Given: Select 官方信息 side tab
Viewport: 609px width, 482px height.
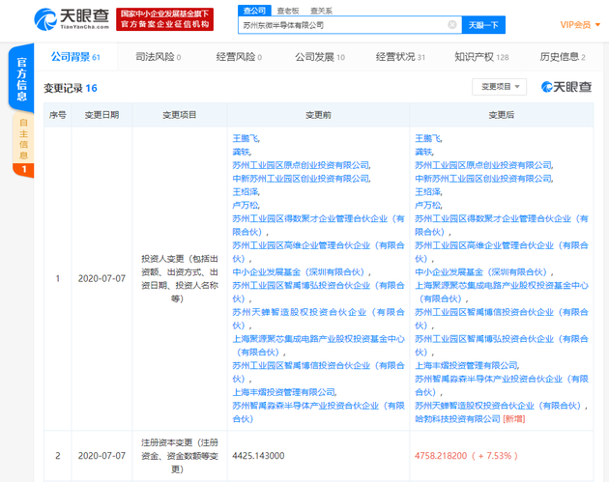Looking at the screenshot, I should [x=21, y=79].
